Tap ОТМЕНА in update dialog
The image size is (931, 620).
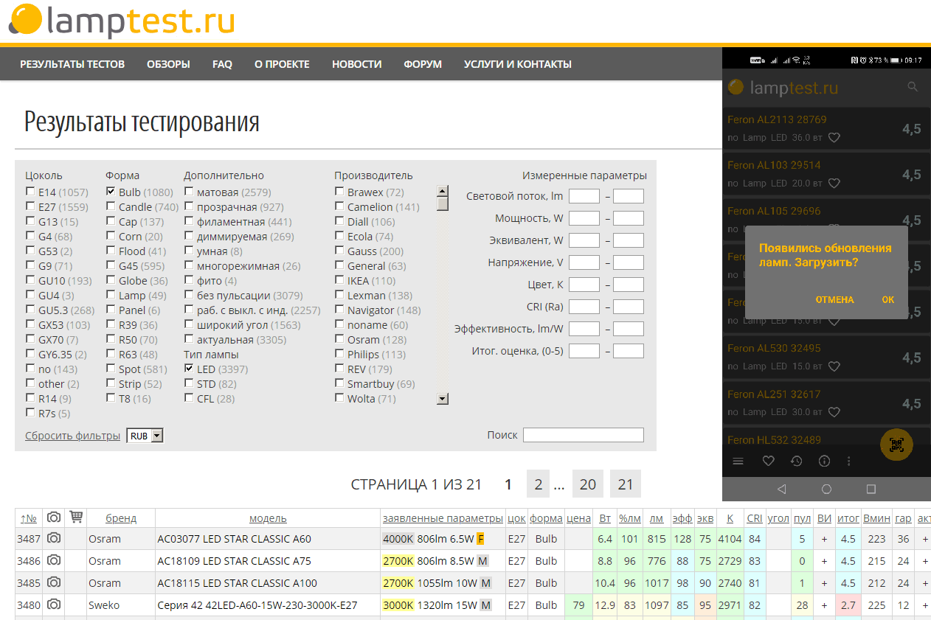tap(834, 300)
